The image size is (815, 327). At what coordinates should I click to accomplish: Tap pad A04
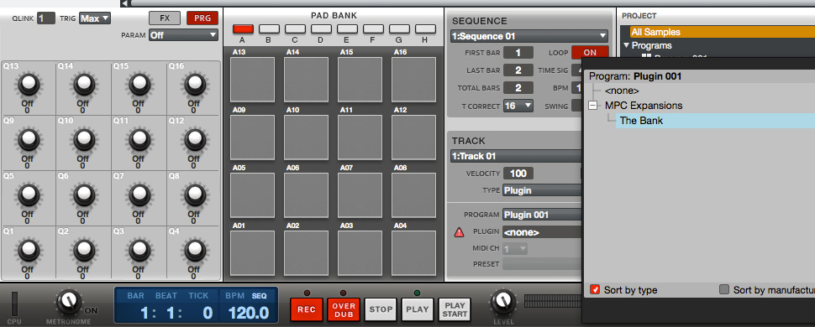click(x=413, y=252)
